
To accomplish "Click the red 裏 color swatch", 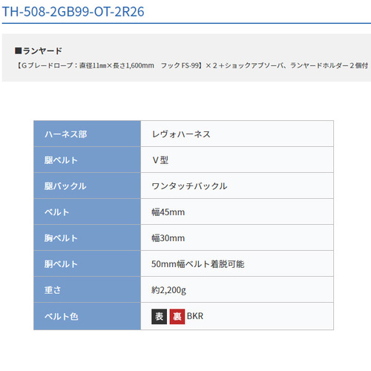I will pos(177,316).
